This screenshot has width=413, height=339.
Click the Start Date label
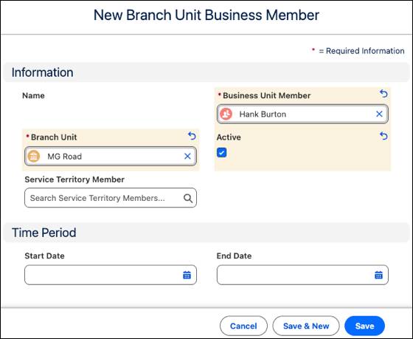point(44,256)
